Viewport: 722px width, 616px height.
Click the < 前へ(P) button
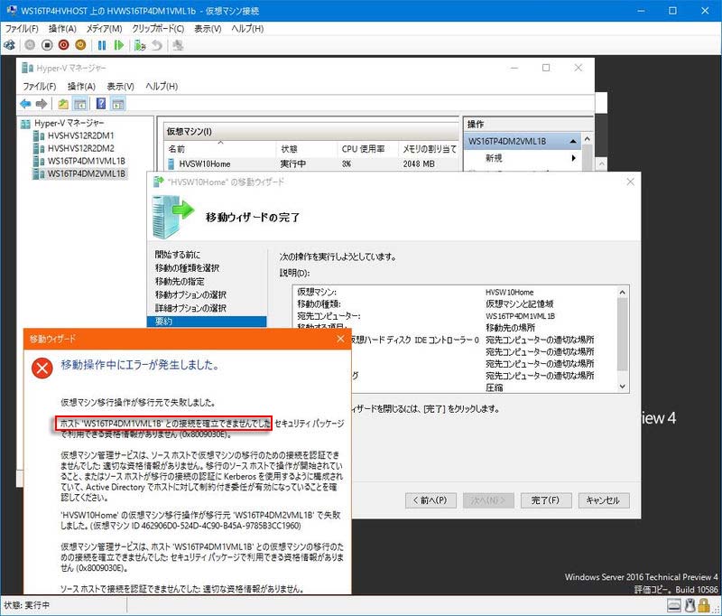[431, 500]
